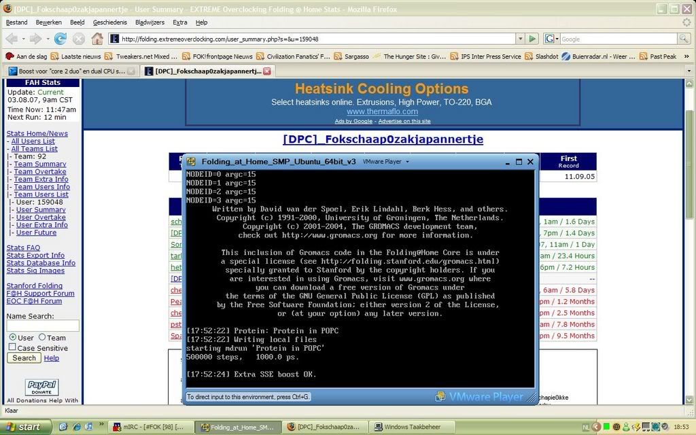The image size is (696, 435).
Task: Click the site favicon in the address bar
Action: [x=114, y=39]
